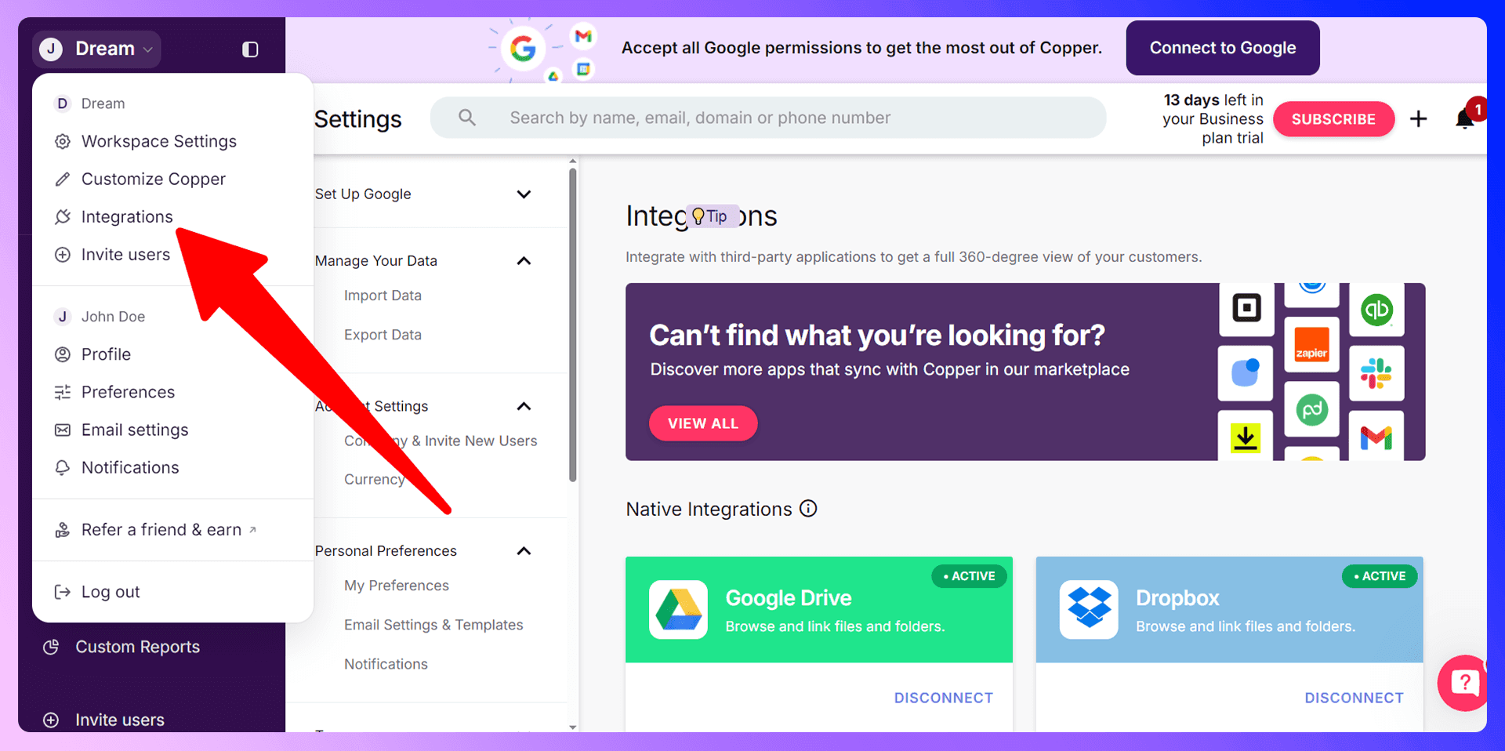The height and width of the screenshot is (751, 1505).
Task: Click the Email settings envelope icon
Action: (63, 430)
